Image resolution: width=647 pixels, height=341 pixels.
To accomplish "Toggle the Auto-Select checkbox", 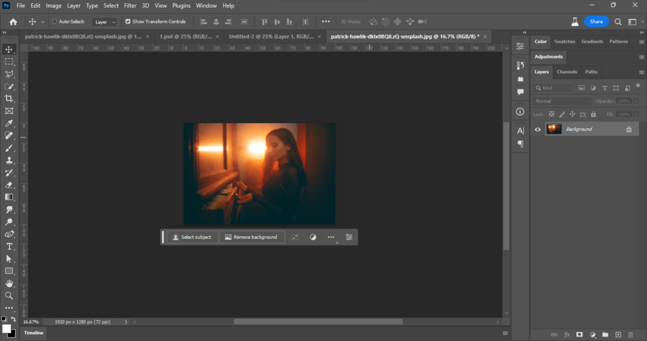I will (54, 21).
